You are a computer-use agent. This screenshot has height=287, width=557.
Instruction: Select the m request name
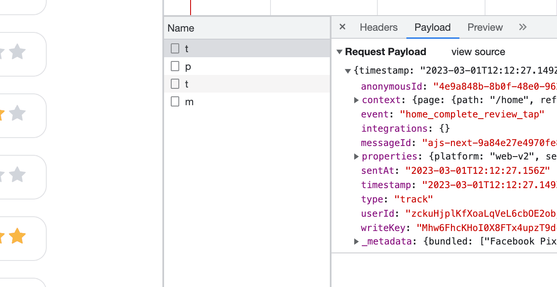(189, 102)
